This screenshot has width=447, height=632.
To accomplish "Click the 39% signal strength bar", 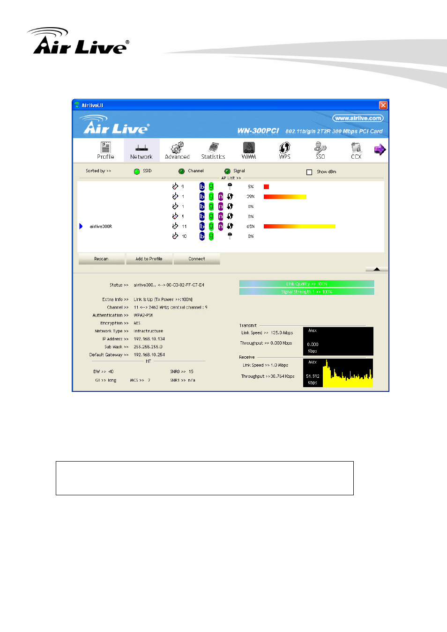I will 285,197.
